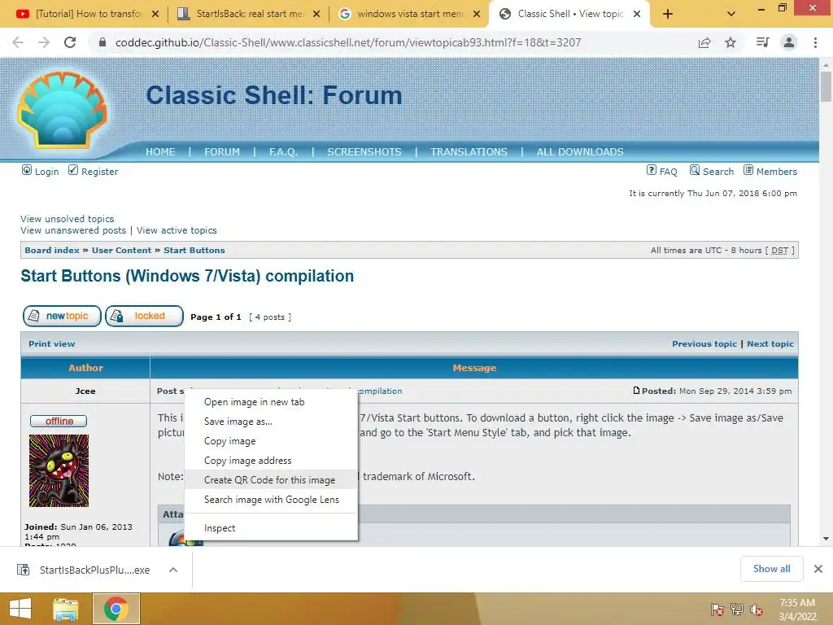The width and height of the screenshot is (833, 625).
Task: Open Chrome profile avatar
Action: click(x=789, y=42)
